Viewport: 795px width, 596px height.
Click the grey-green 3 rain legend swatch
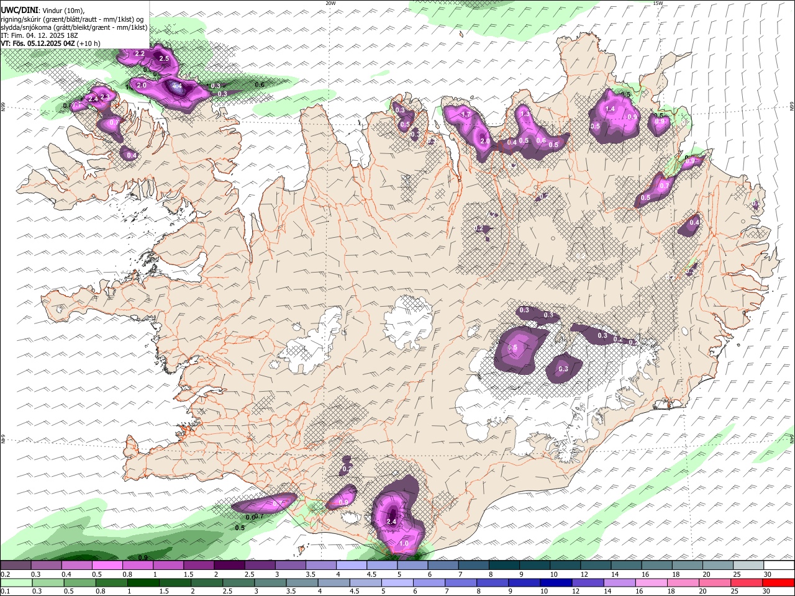[x=271, y=582]
